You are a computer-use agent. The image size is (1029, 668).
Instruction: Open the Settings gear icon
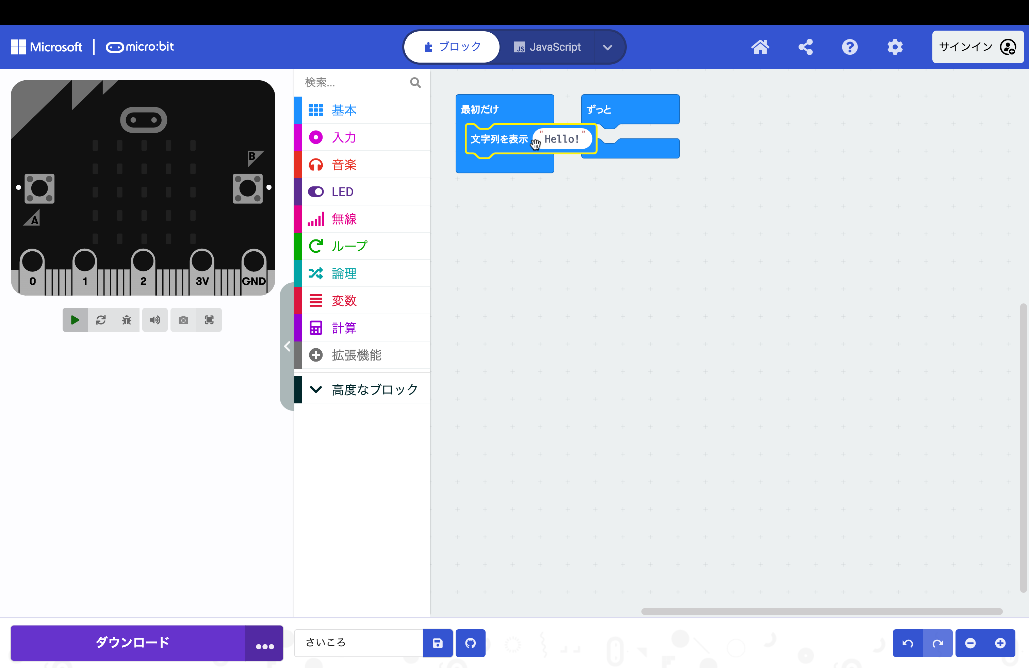[895, 47]
